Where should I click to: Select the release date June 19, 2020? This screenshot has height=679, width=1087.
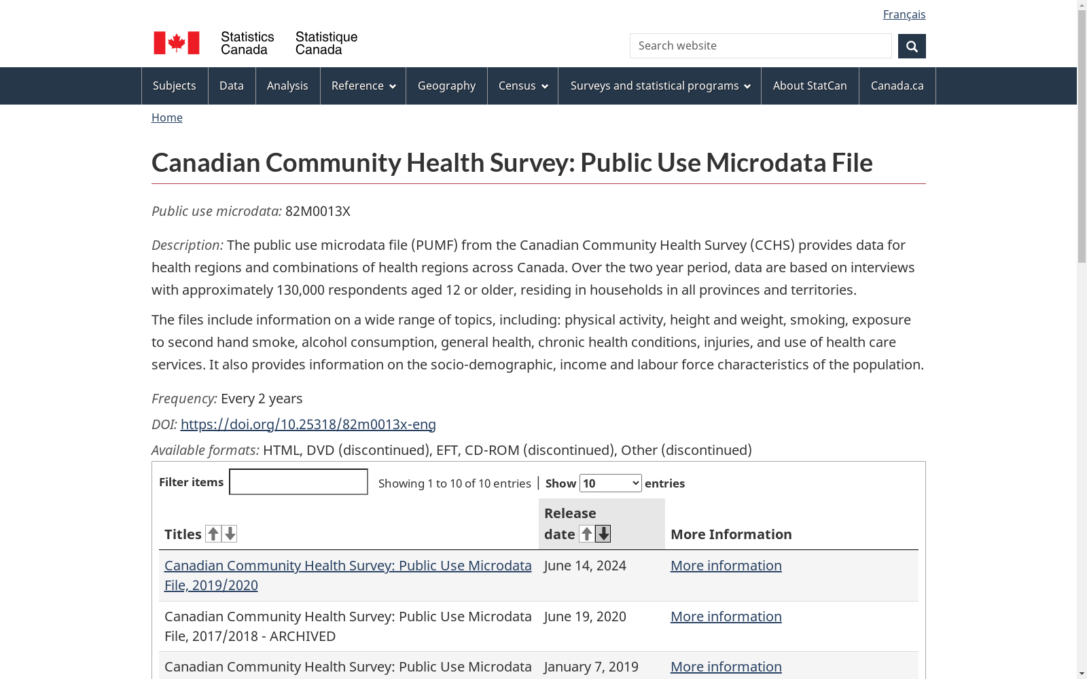click(x=585, y=617)
